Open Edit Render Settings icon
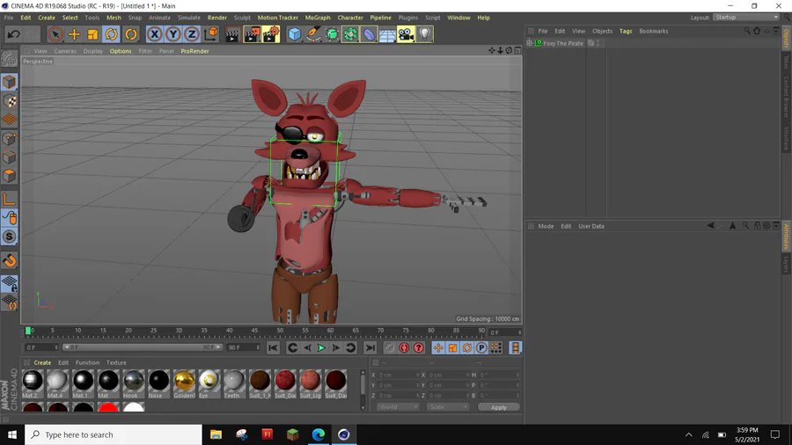The image size is (792, 445). point(271,34)
